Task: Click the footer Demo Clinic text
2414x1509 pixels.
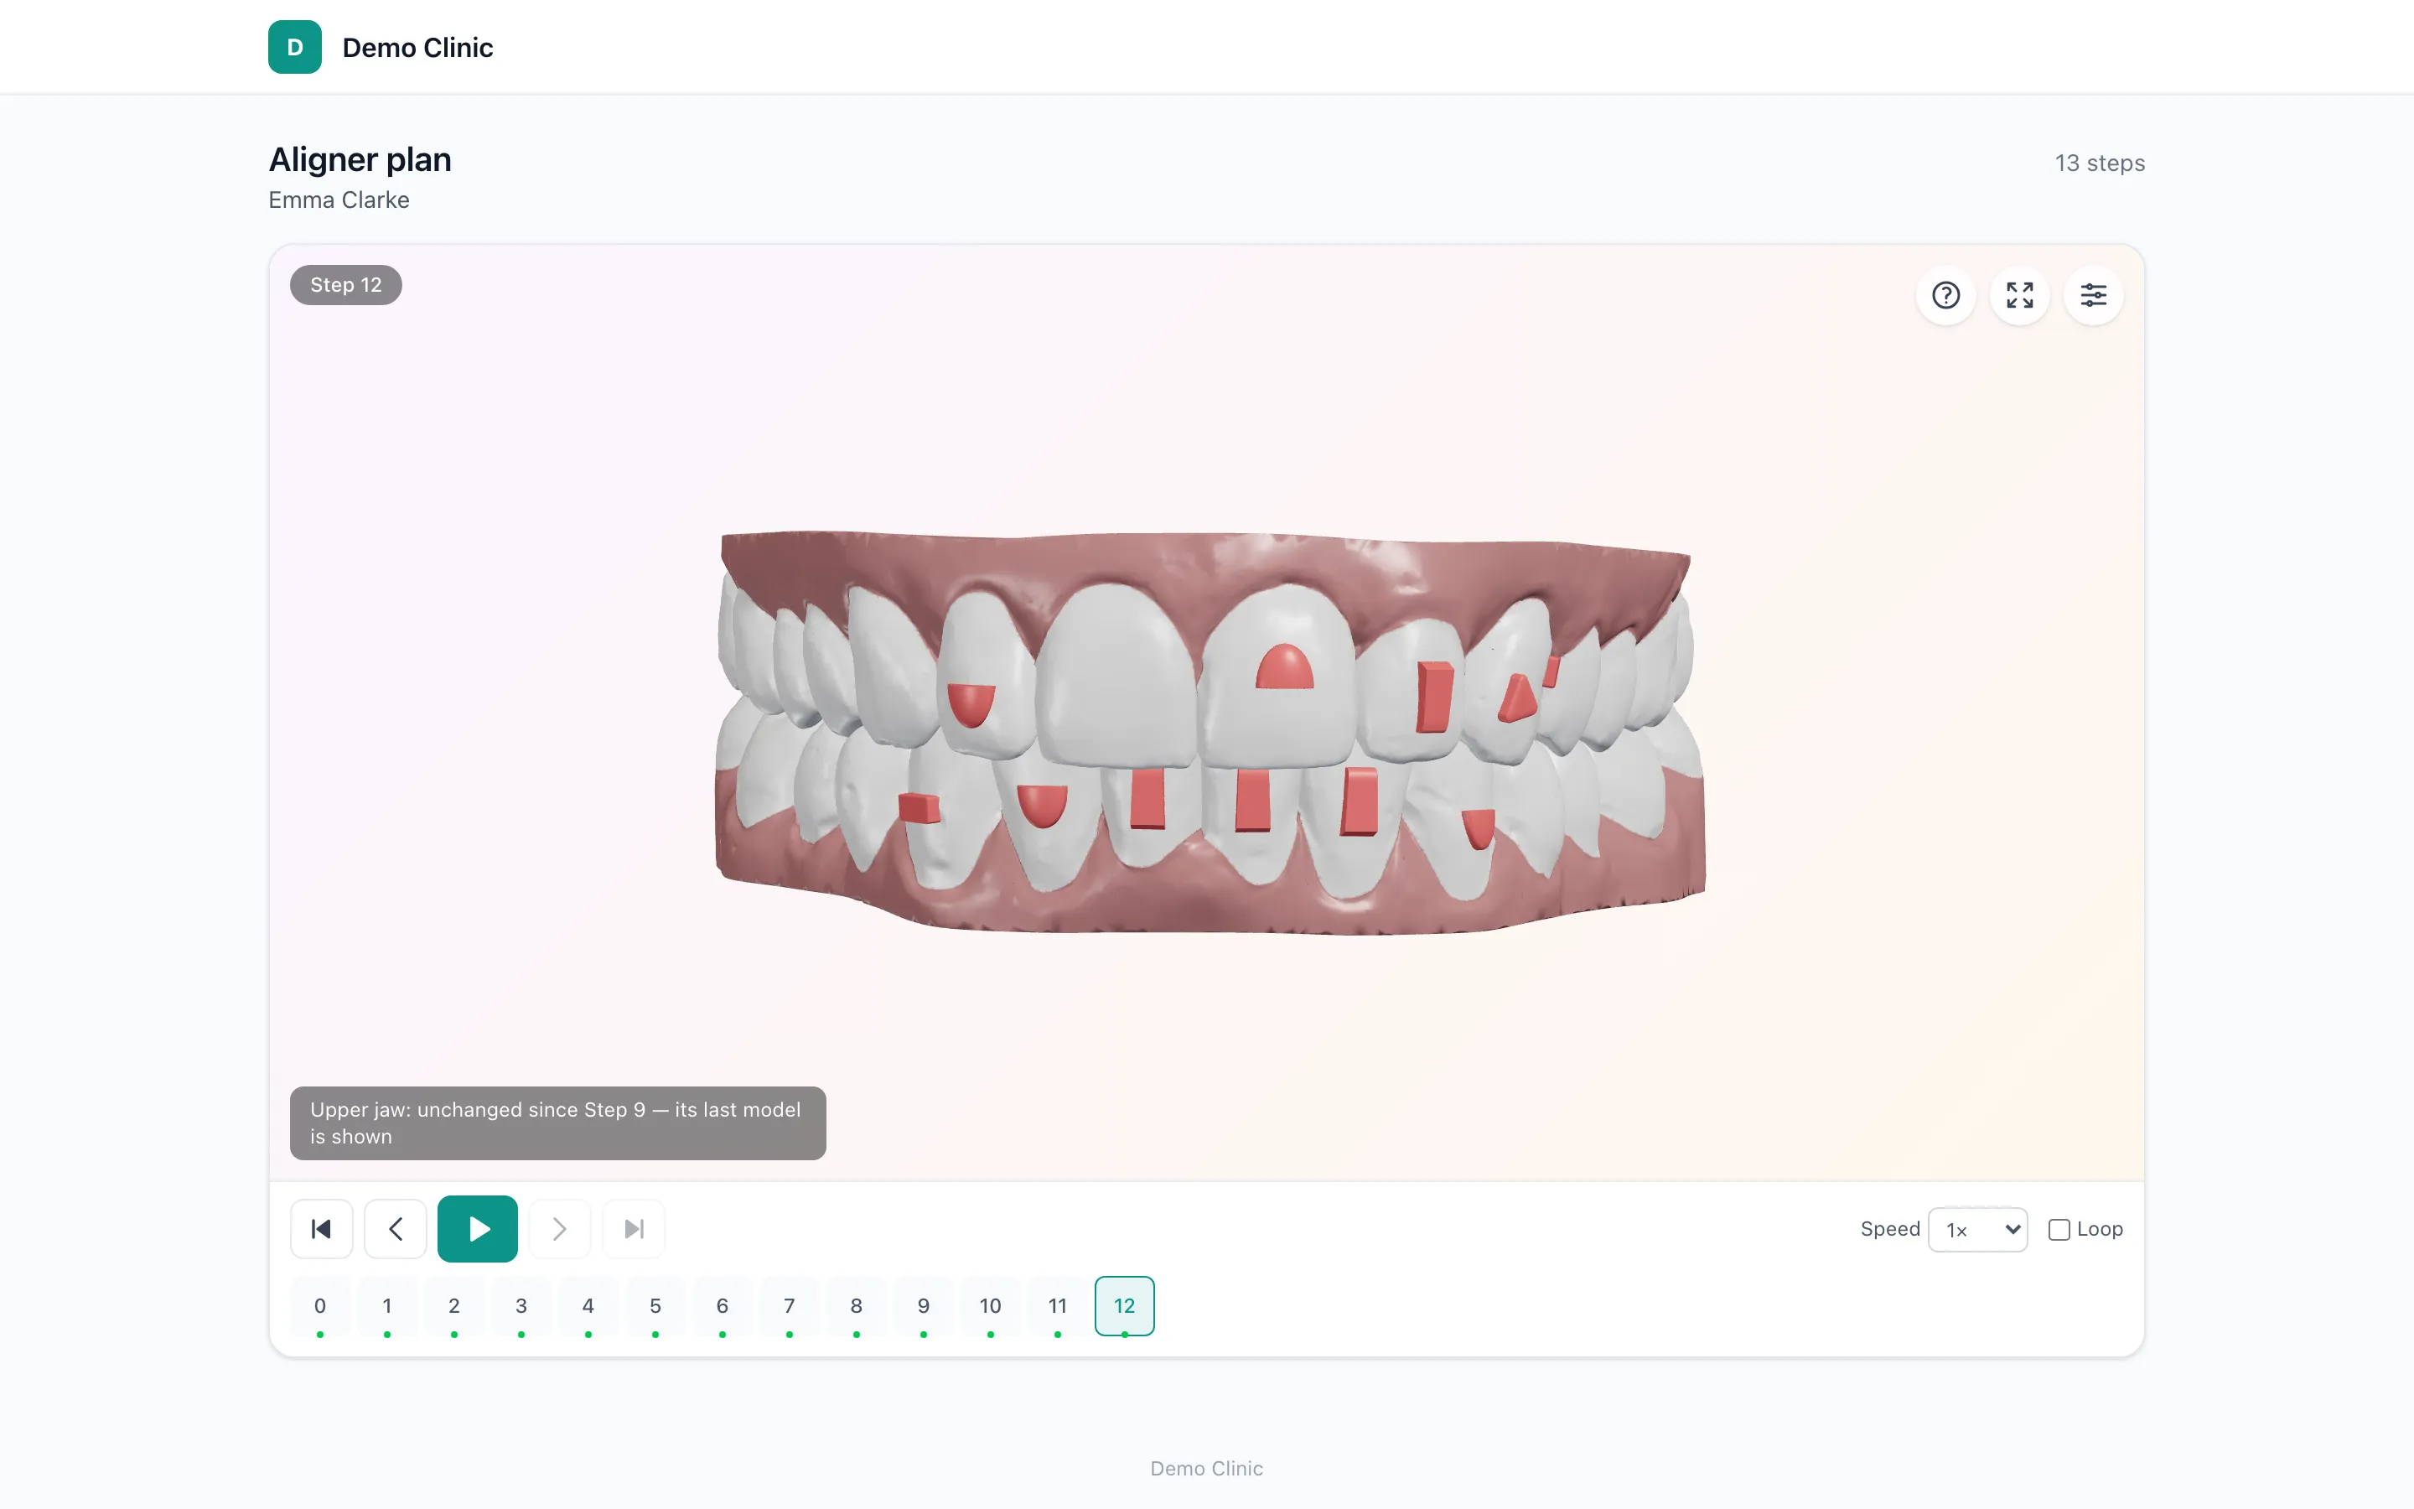Action: coord(1207,1468)
